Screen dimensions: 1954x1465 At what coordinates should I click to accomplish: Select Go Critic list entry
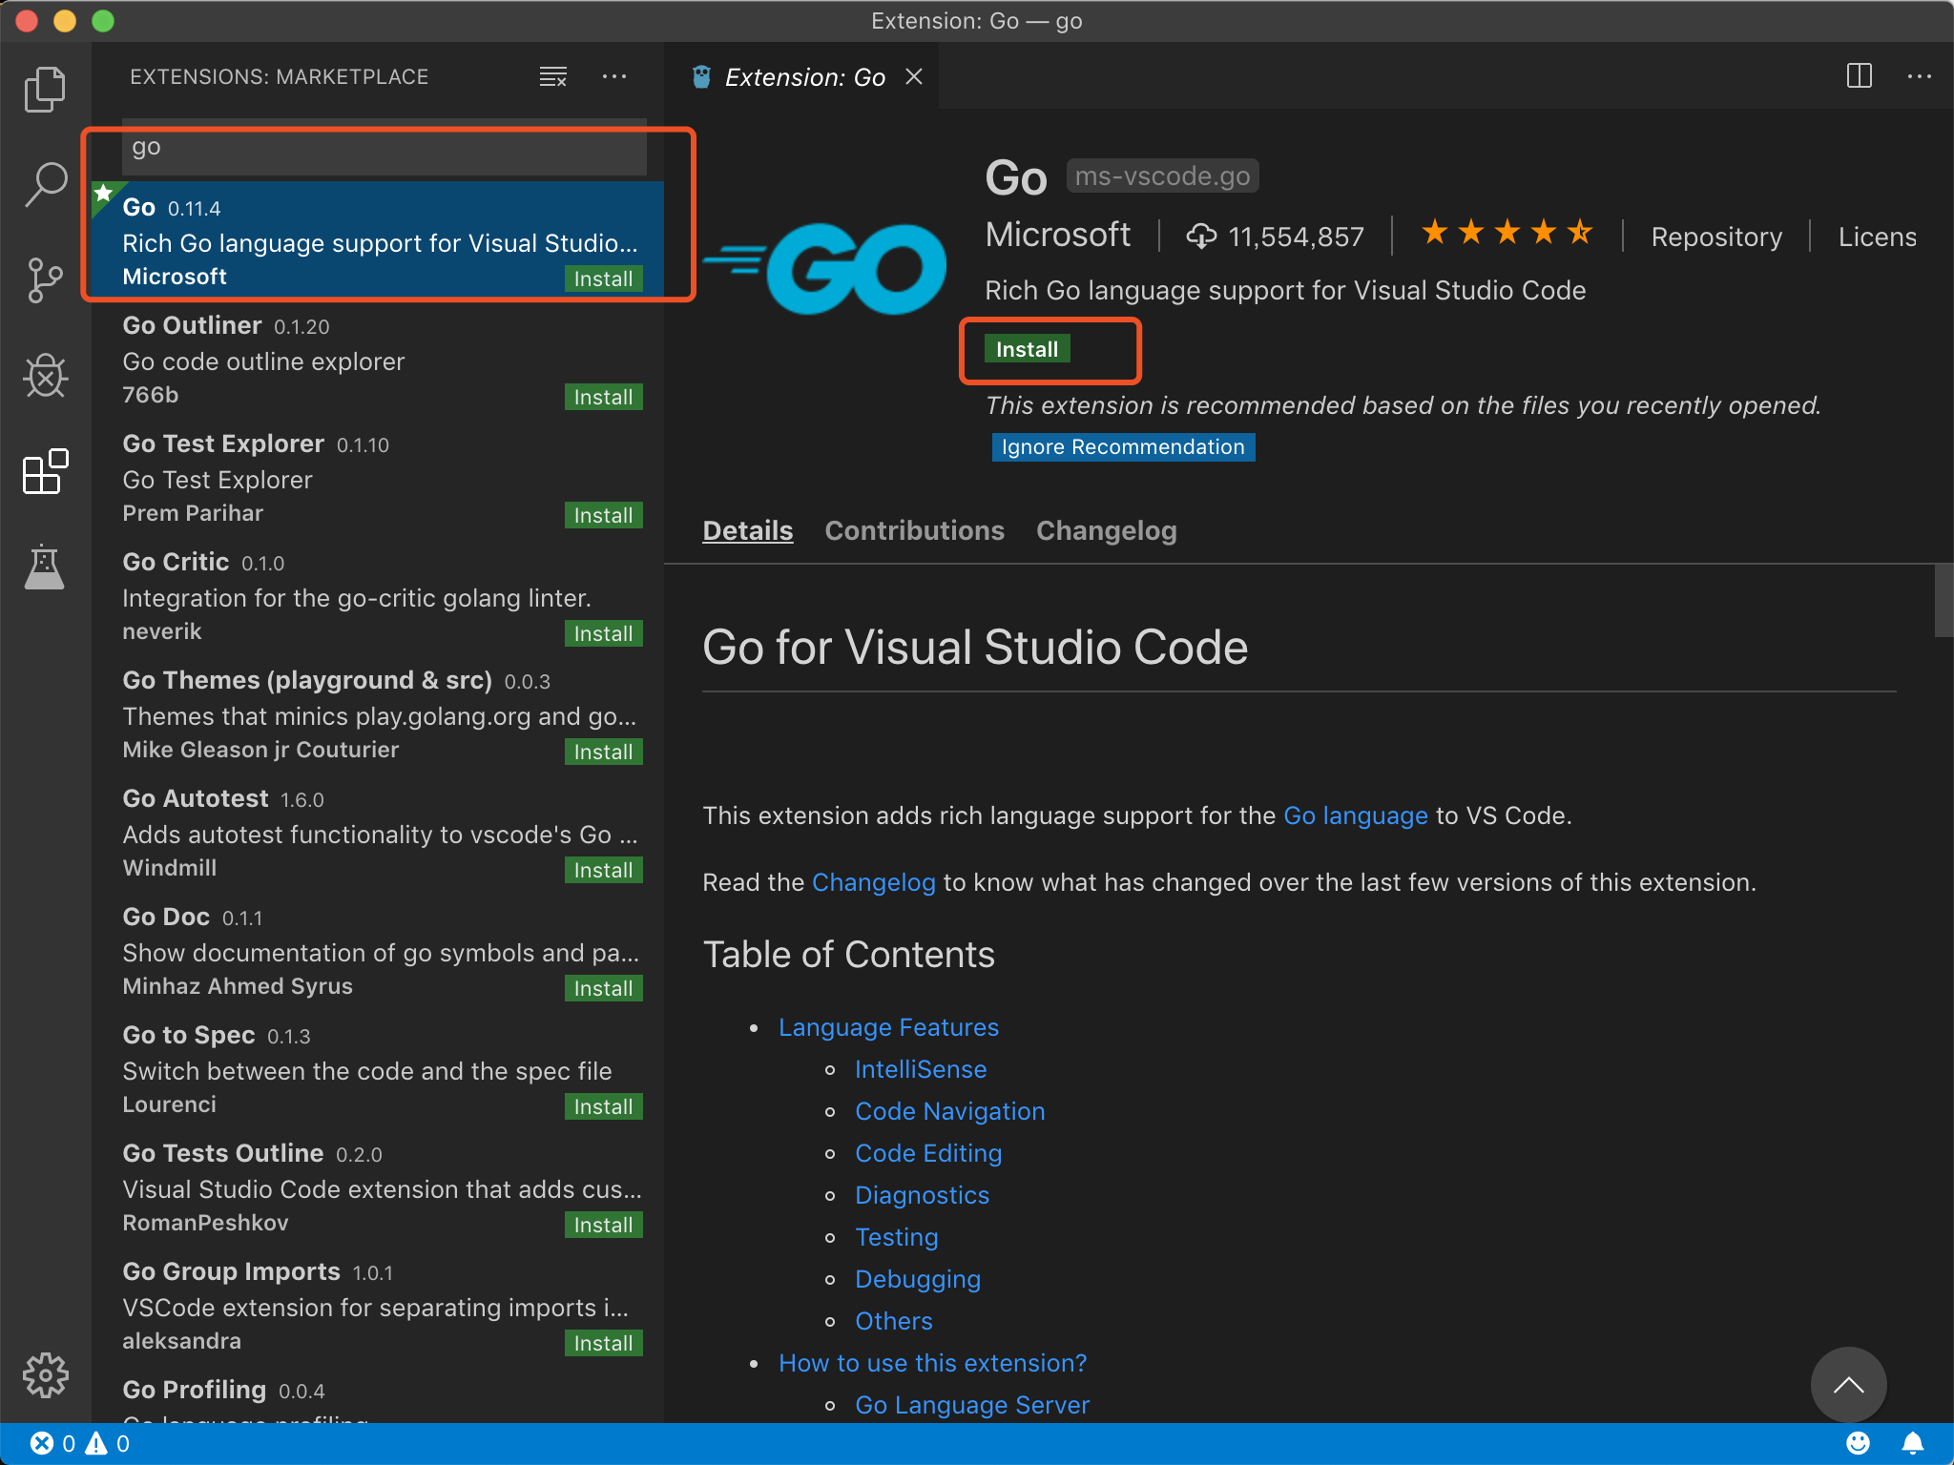[378, 595]
